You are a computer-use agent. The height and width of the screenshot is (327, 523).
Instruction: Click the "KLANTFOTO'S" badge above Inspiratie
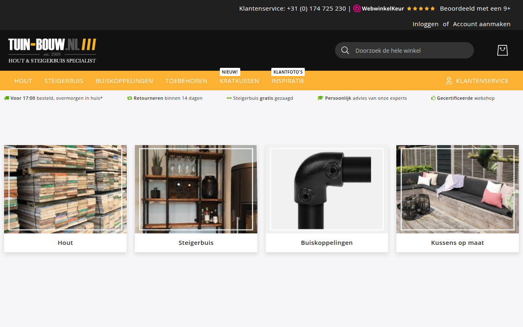[x=288, y=72]
